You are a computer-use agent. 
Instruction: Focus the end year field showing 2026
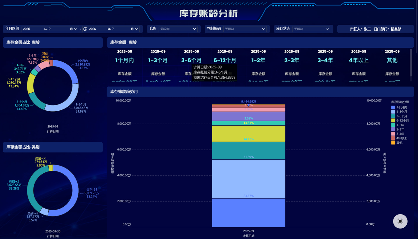coord(97,29)
